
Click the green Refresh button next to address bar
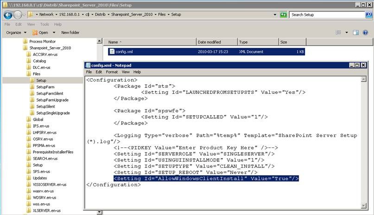[283, 15]
